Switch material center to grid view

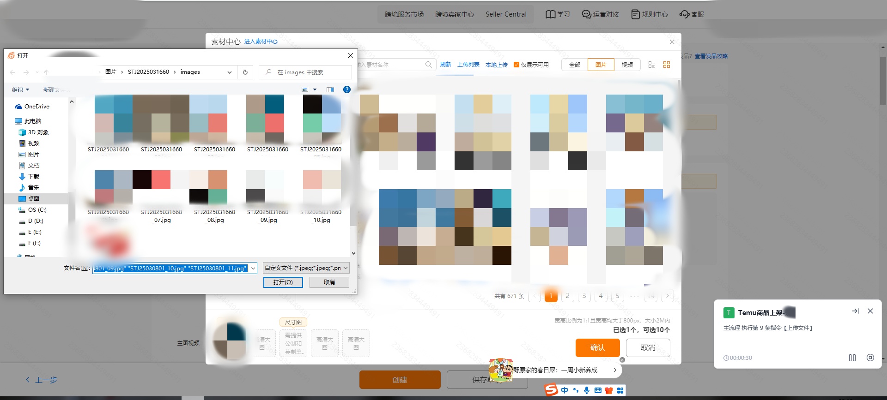click(667, 65)
